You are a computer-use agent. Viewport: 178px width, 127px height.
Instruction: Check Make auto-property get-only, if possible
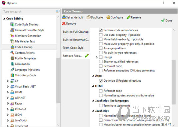(101, 44)
